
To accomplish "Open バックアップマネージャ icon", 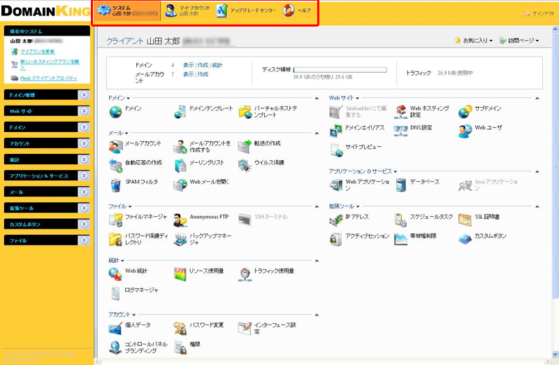I will pyautogui.click(x=180, y=239).
